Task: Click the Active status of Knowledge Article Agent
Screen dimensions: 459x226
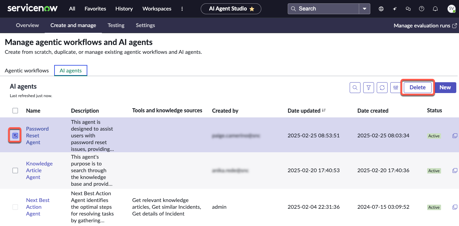Action: (434, 171)
